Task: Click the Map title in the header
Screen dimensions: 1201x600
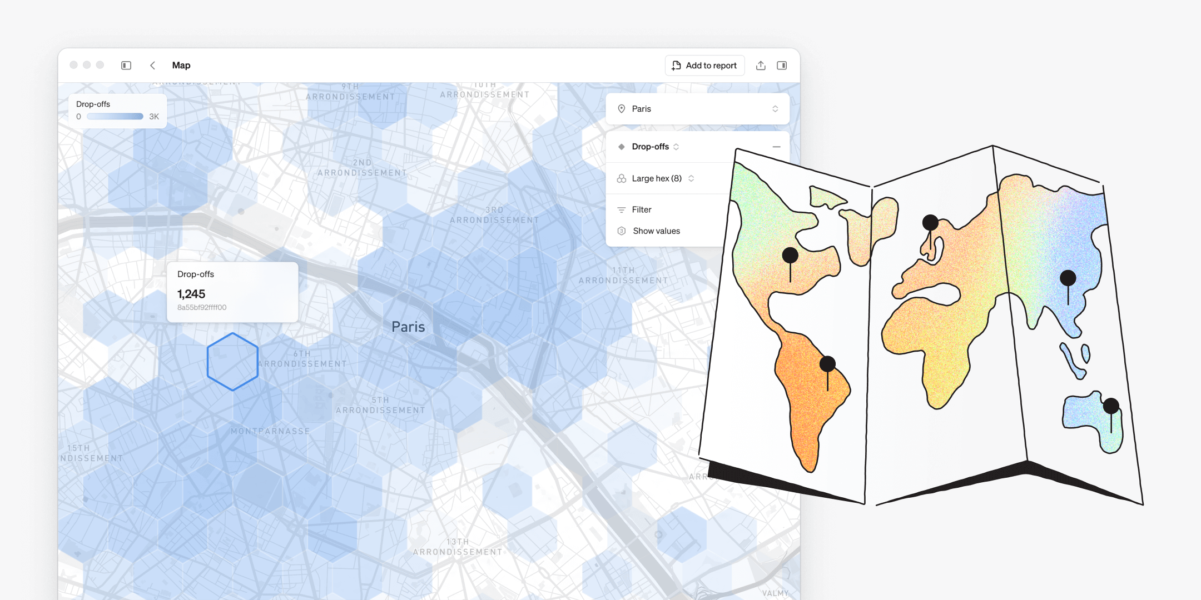Action: (x=181, y=66)
